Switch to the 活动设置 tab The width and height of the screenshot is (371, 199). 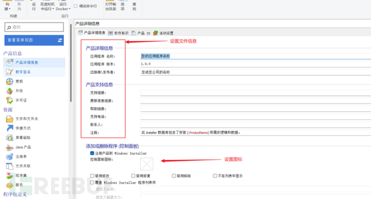click(163, 33)
